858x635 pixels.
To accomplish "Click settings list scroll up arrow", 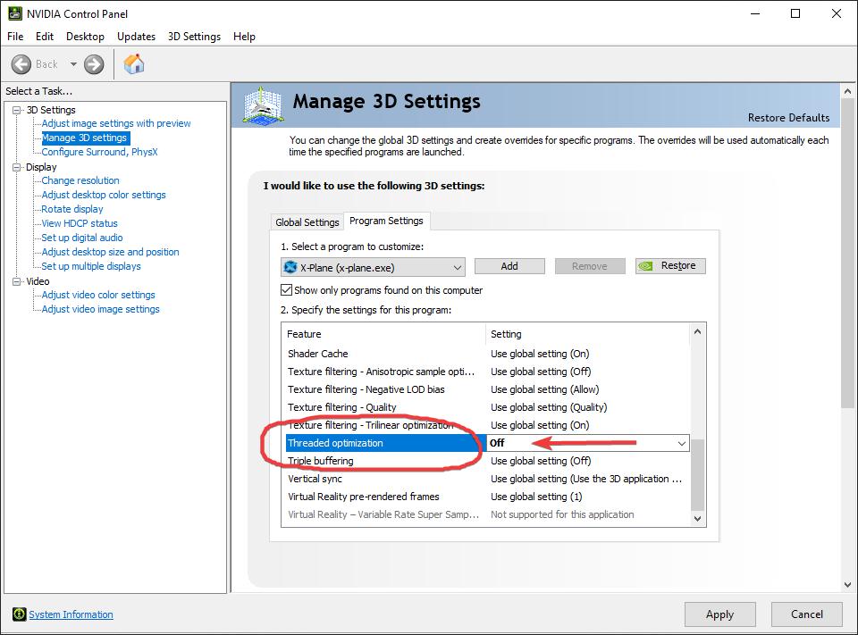I will [697, 331].
